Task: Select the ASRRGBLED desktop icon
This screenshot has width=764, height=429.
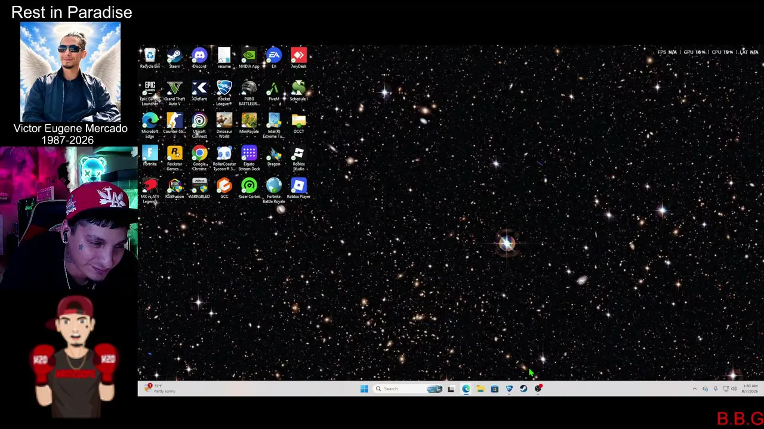Action: click(199, 189)
